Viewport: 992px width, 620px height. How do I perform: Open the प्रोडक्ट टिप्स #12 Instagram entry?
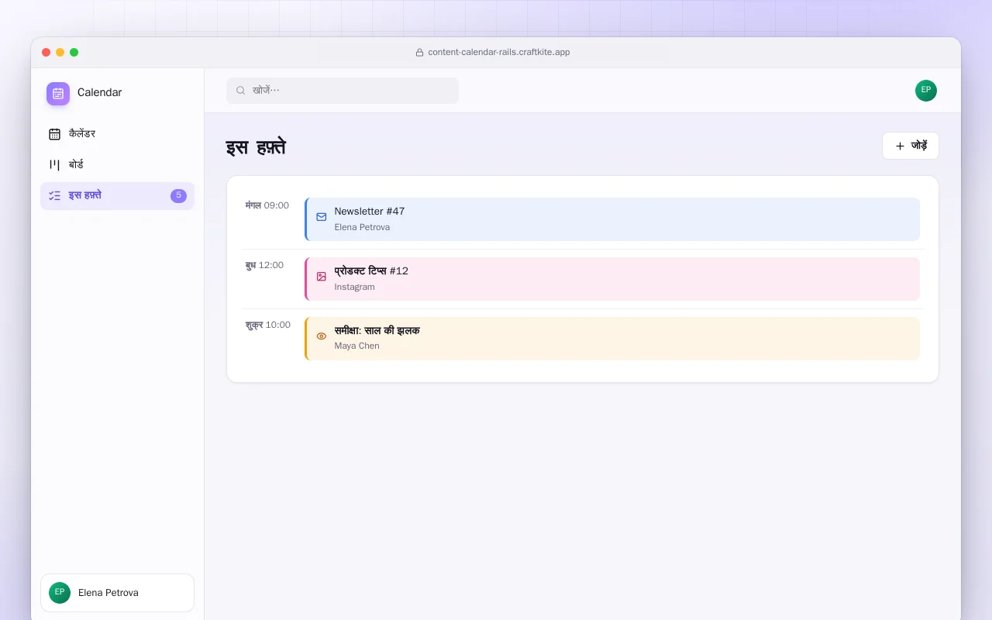click(x=612, y=279)
